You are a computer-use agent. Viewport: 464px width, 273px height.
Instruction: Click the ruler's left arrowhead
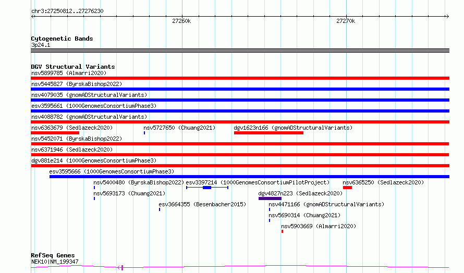(33, 16)
